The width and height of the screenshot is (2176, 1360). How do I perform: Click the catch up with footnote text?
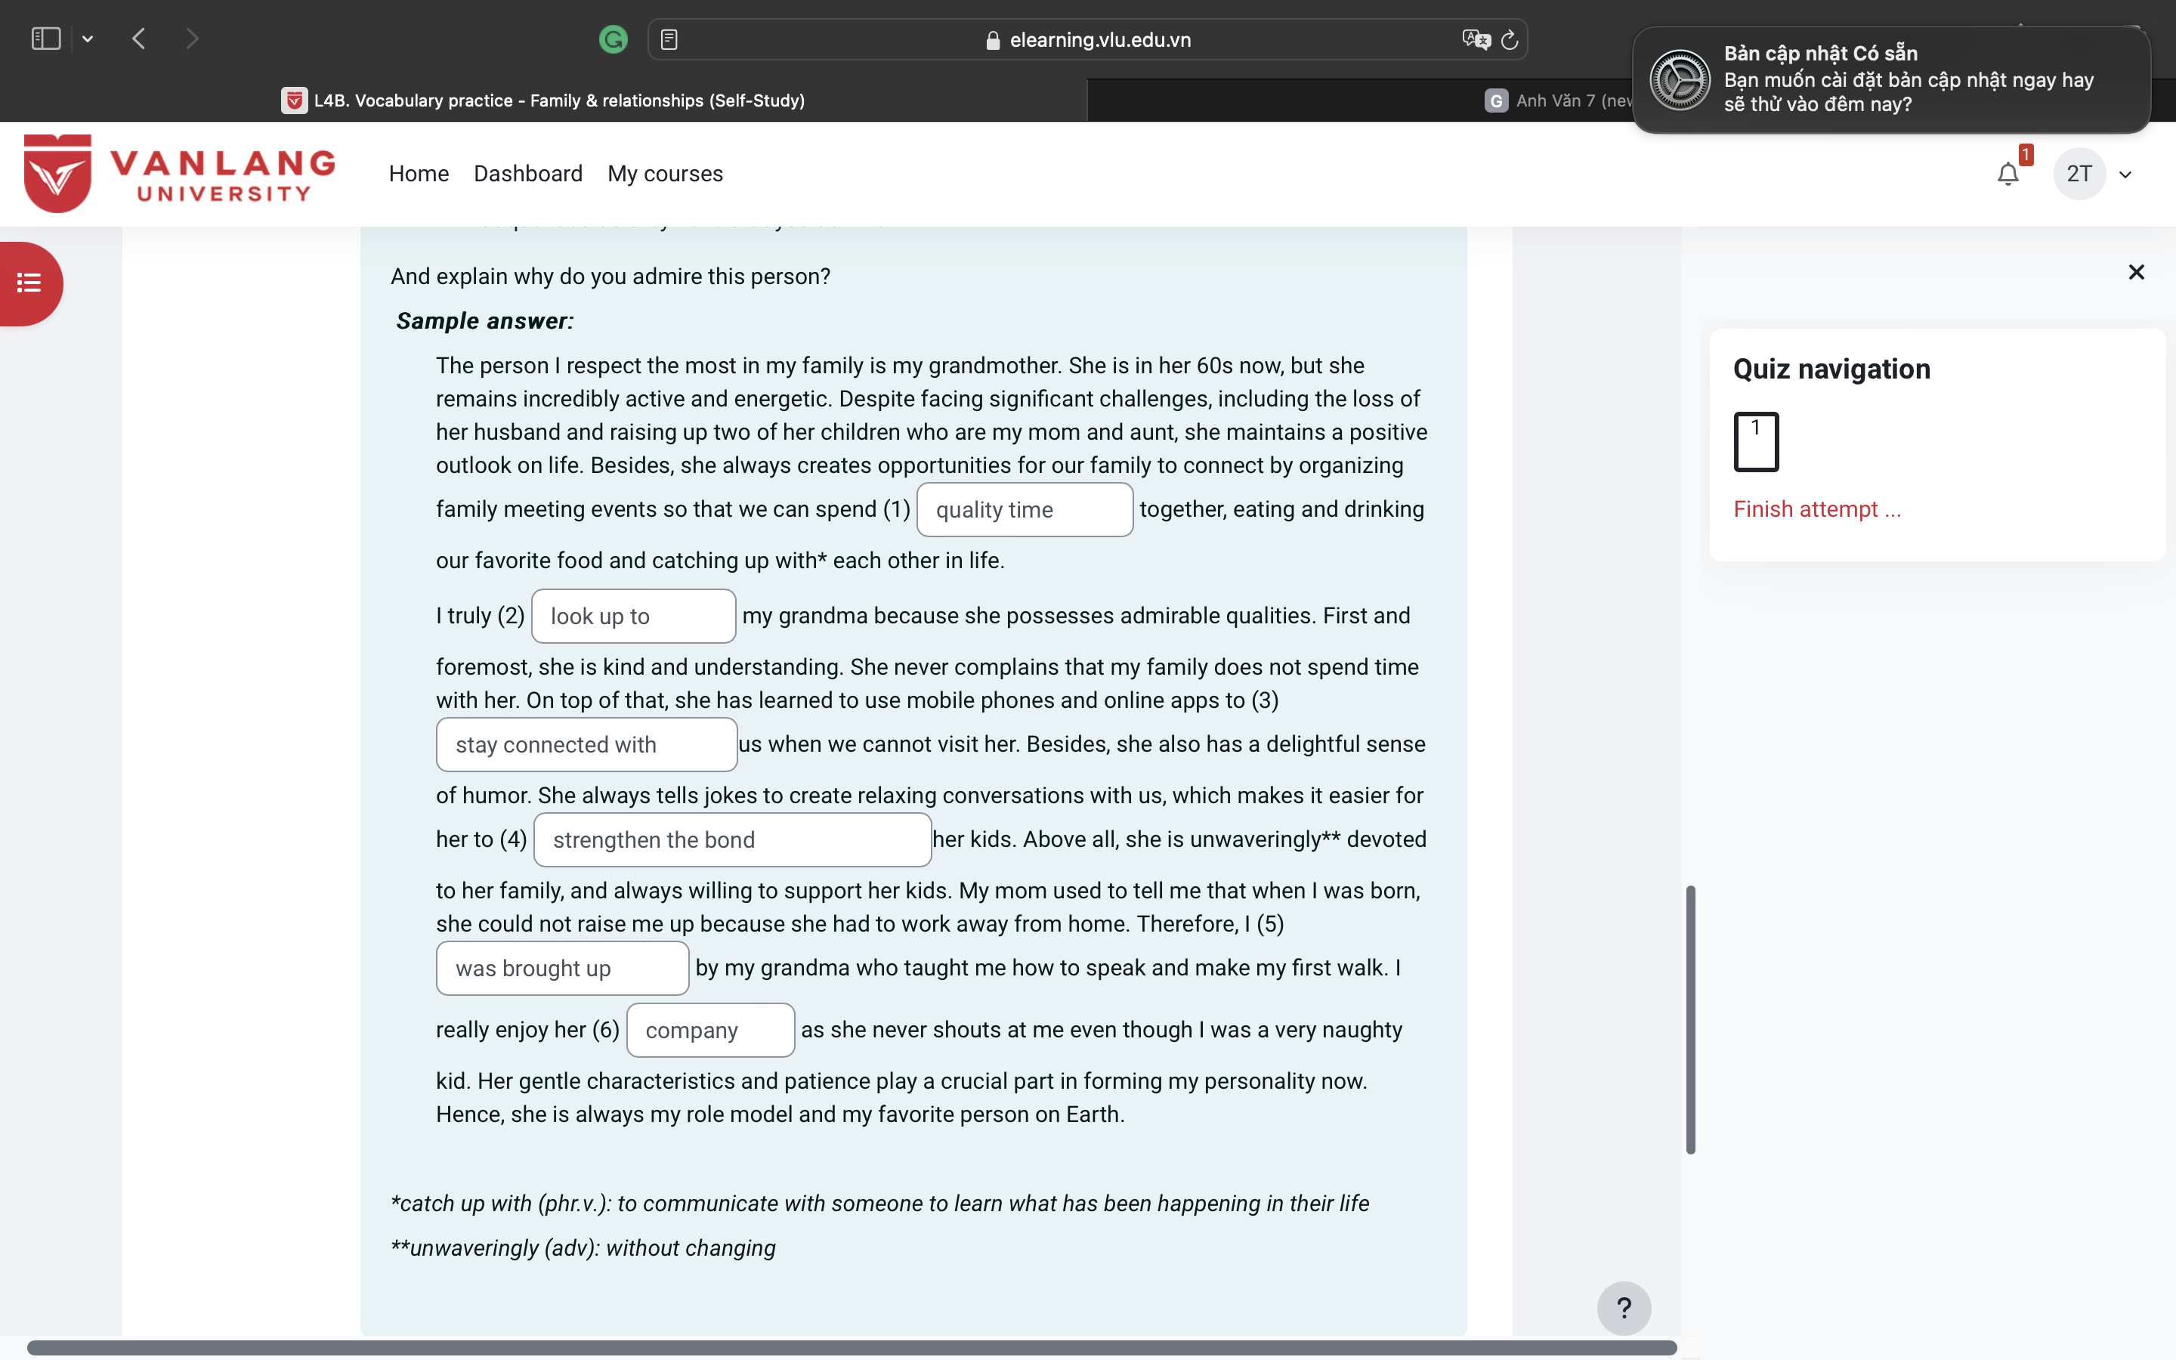pos(879,1204)
